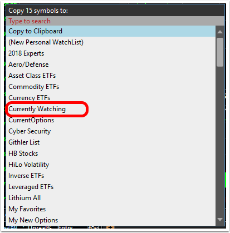Select HiLo Volatility watchlist

111,165
